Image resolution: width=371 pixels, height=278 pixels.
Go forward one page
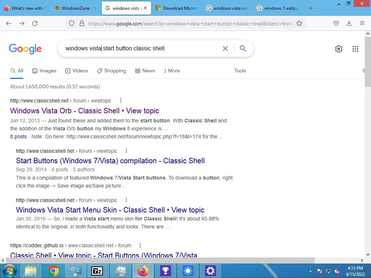click(x=22, y=24)
